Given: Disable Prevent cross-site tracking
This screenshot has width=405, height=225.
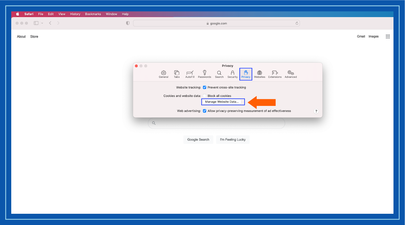Looking at the screenshot, I should tap(205, 87).
